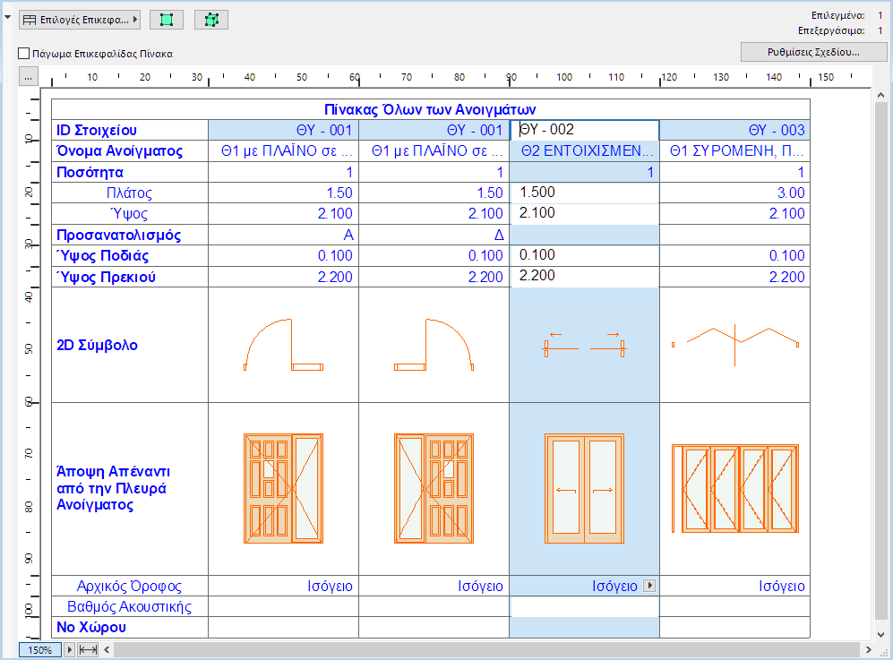Click the second ΘΥ-001 door 2D symbol

click(x=434, y=345)
